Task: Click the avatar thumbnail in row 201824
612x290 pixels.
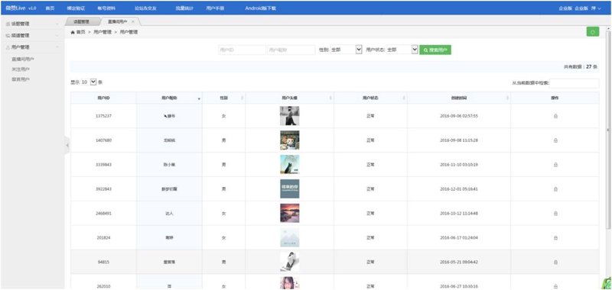Action: coord(290,237)
